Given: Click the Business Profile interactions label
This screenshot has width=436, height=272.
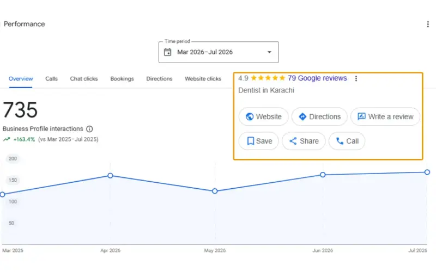Looking at the screenshot, I should [43, 129].
